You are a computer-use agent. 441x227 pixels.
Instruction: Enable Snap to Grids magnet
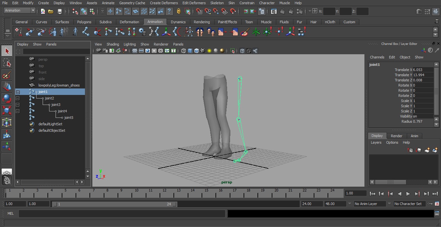click(199, 11)
